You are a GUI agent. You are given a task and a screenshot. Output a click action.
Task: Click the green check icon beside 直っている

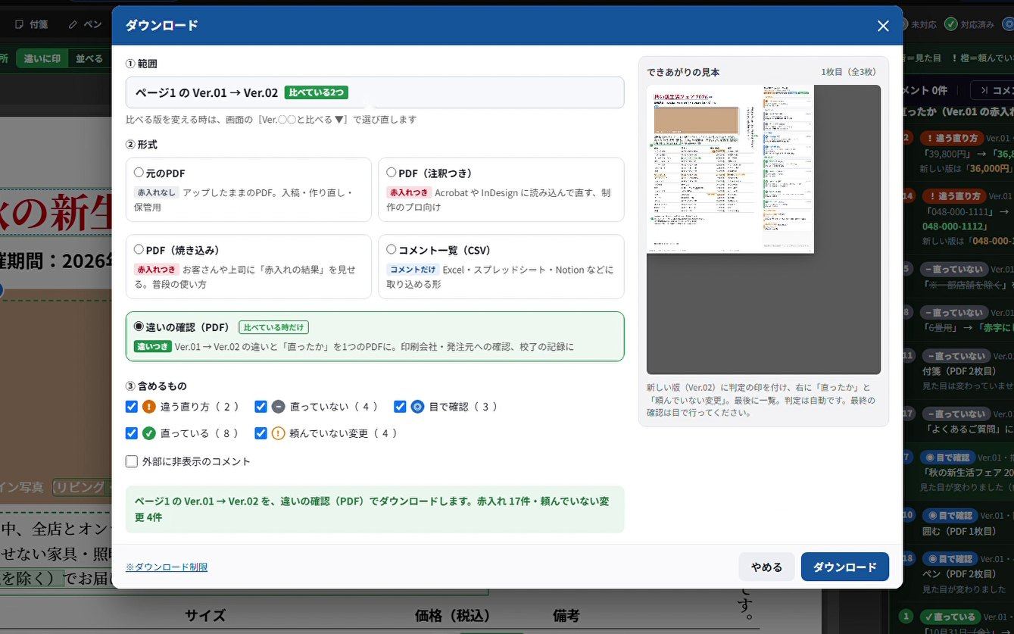point(149,433)
